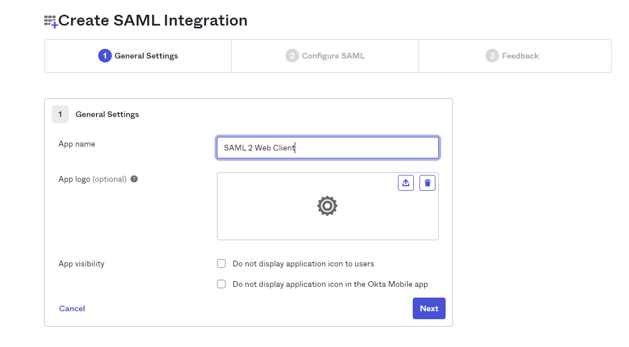Delete the app logo with trash icon
The height and width of the screenshot is (347, 629).
(x=427, y=183)
